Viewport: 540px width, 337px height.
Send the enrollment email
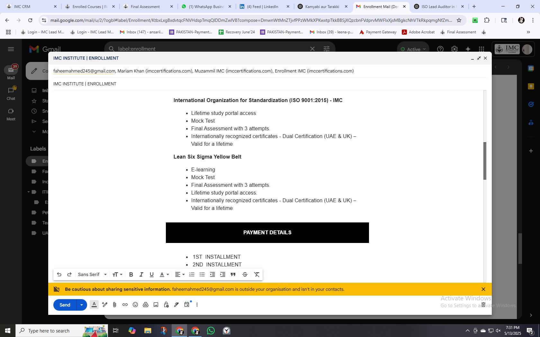[65, 305]
